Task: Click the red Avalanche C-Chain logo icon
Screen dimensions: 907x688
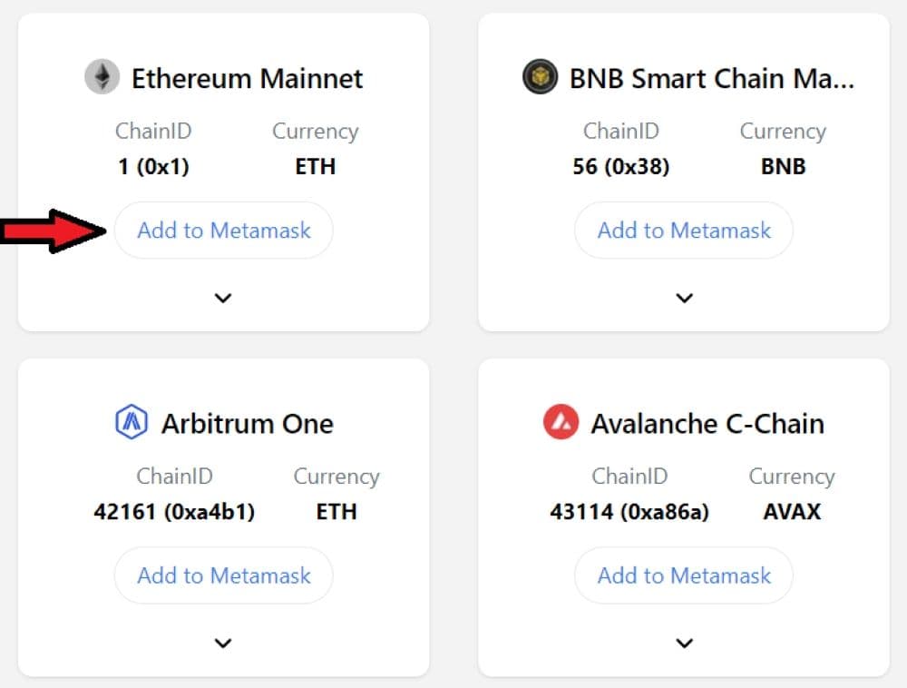Action: pyautogui.click(x=561, y=423)
